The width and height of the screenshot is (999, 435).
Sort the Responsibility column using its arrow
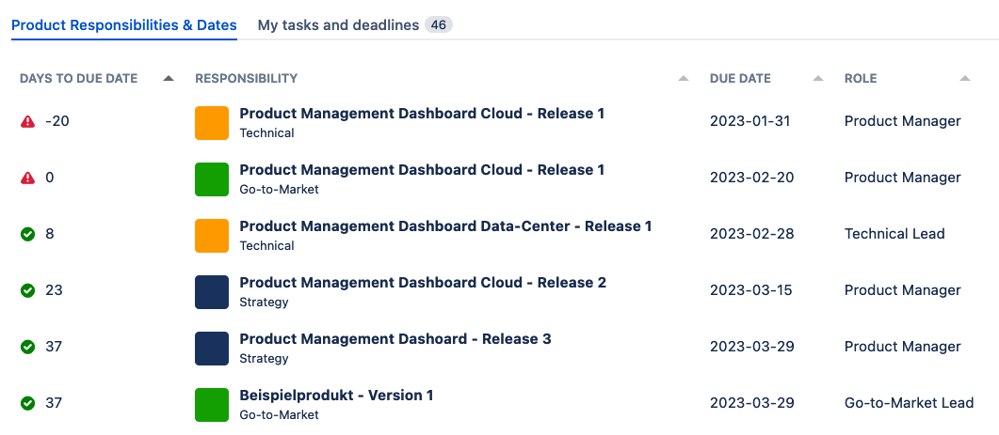[x=683, y=79]
